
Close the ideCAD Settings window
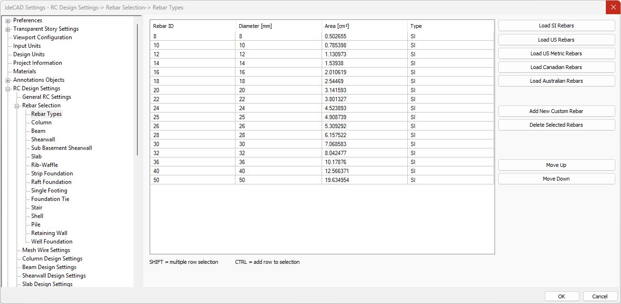coord(613,7)
